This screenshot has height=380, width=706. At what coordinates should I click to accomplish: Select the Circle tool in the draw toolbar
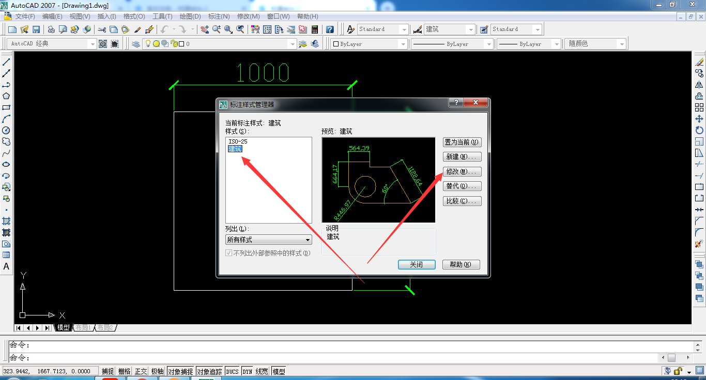(x=6, y=130)
